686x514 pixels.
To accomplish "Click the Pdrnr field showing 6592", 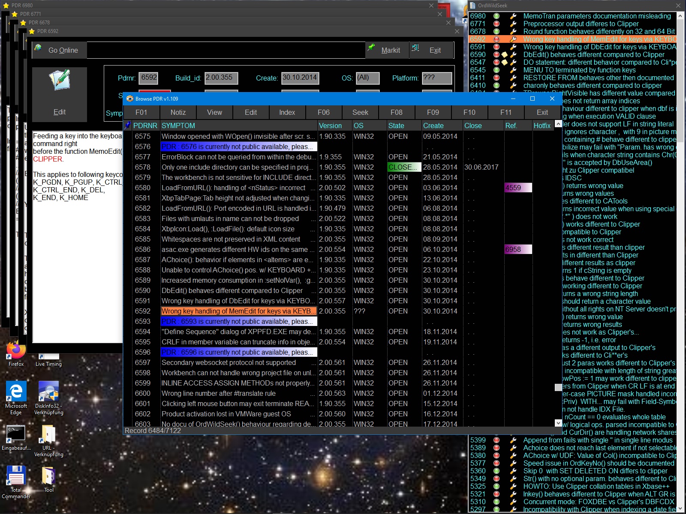I will [x=149, y=78].
